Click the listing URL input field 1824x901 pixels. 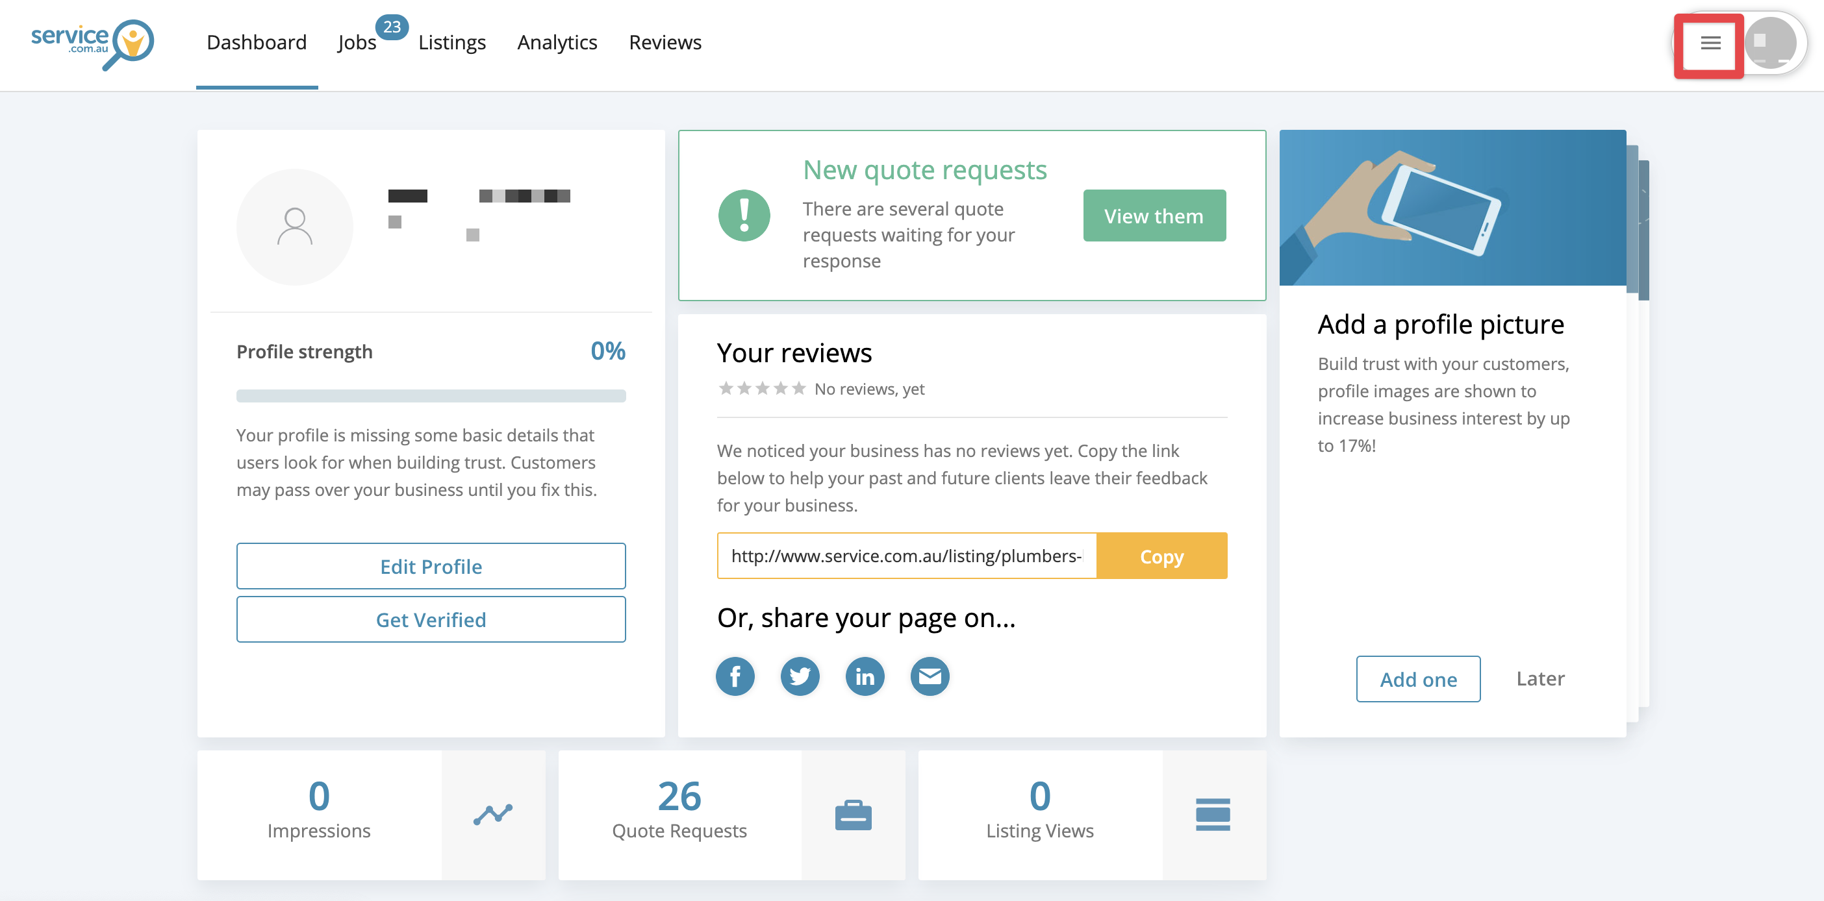pos(906,556)
